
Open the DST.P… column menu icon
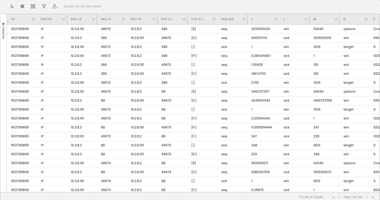click(184, 19)
